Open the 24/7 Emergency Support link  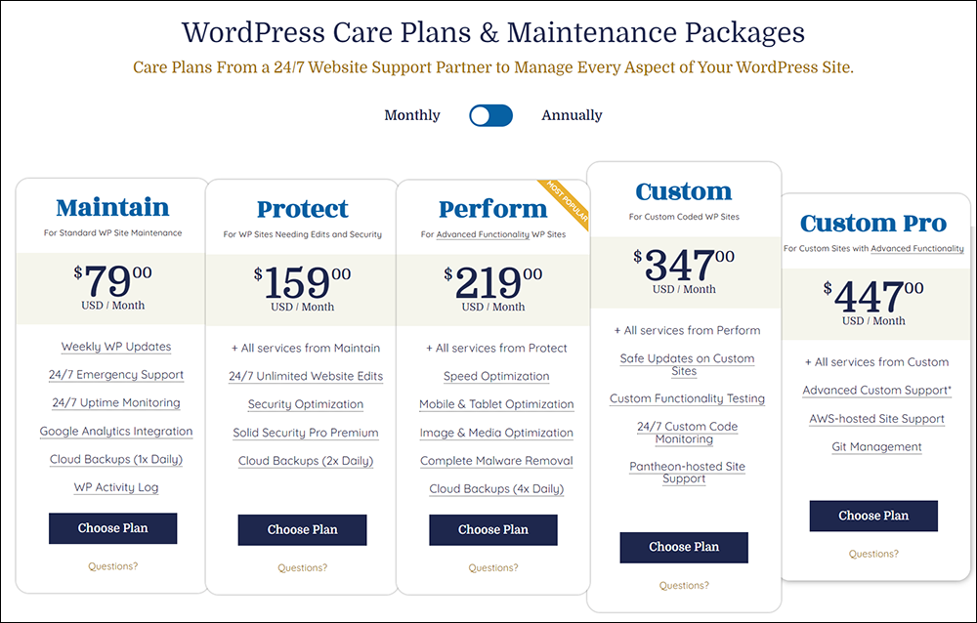pyautogui.click(x=115, y=375)
